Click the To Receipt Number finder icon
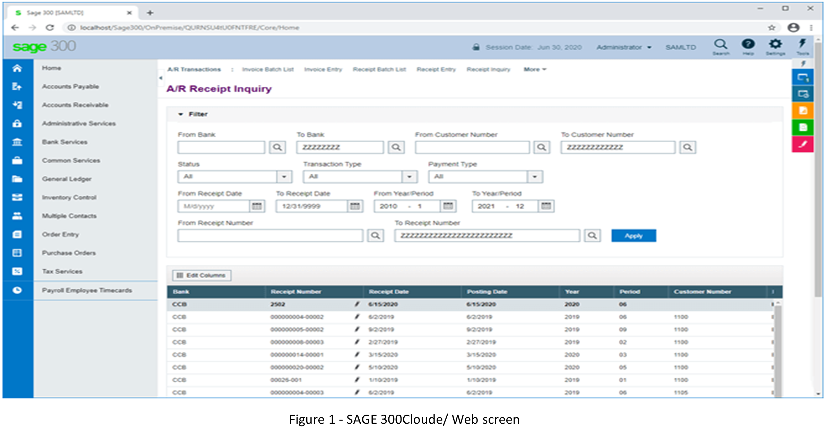Image resolution: width=826 pixels, height=432 pixels. (x=592, y=236)
